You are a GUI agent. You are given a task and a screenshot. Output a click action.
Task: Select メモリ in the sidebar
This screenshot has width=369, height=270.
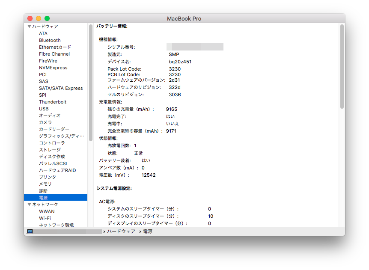tap(45, 184)
